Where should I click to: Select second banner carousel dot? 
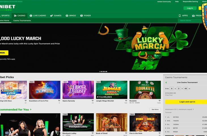click(102, 71)
